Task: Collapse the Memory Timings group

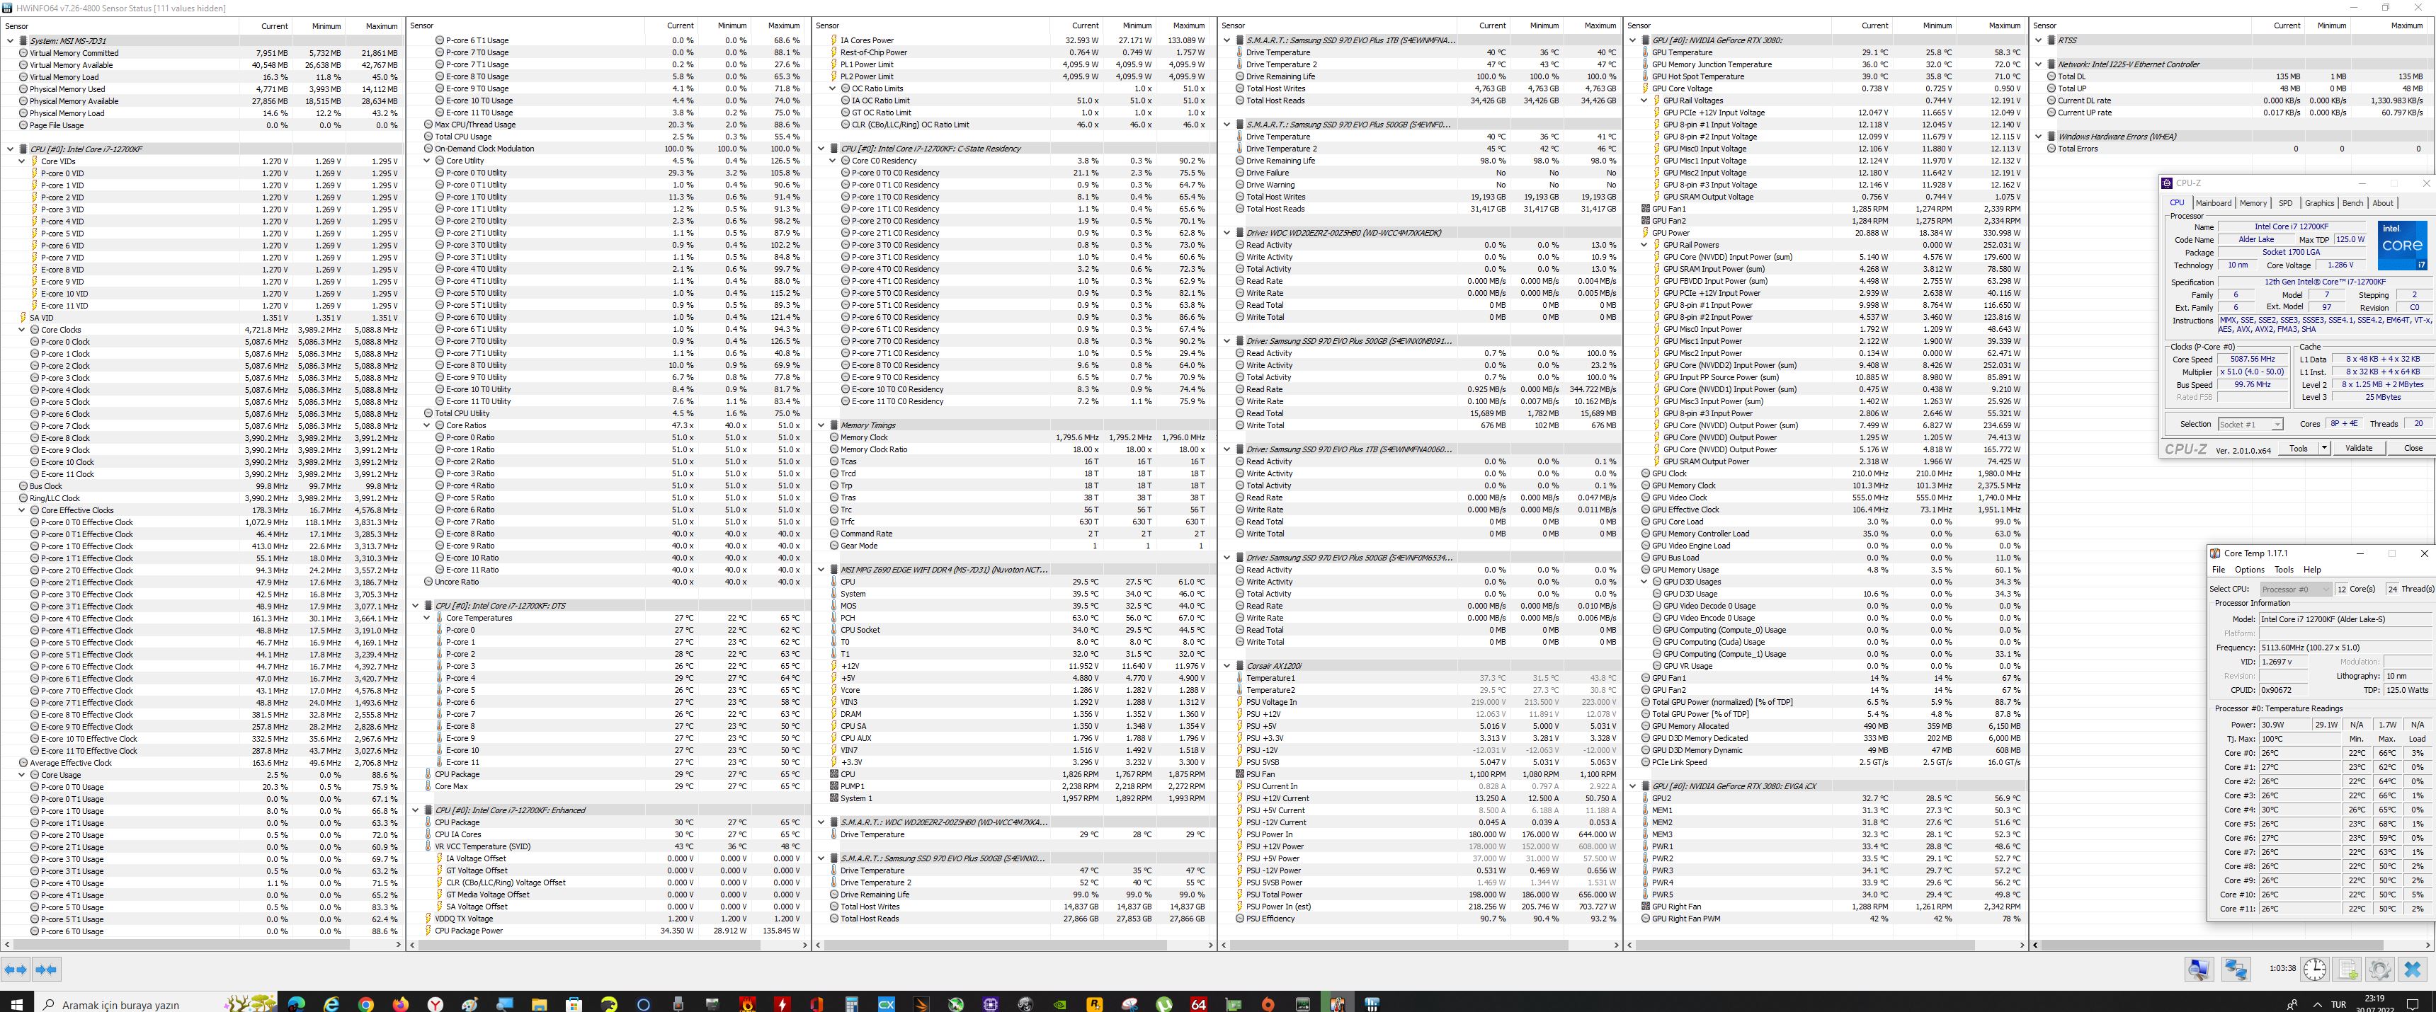Action: 821,425
